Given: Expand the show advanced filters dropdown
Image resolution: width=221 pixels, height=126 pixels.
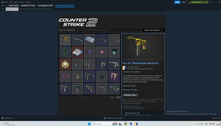Looking at the screenshot, I should point(153,30).
